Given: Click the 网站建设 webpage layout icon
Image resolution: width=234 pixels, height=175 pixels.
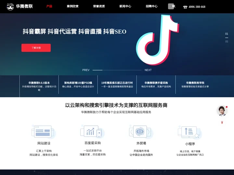Looking at the screenshot, I should [x=43, y=132].
